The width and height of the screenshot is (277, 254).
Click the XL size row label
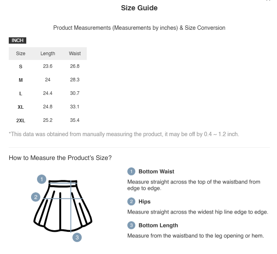point(21,107)
